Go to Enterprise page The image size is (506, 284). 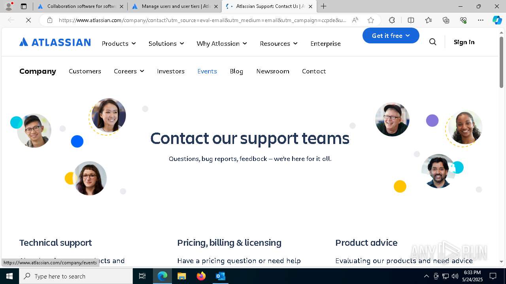click(325, 43)
